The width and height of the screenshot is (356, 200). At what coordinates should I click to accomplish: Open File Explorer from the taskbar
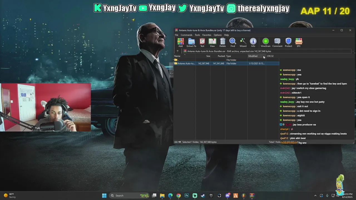[x=162, y=196]
